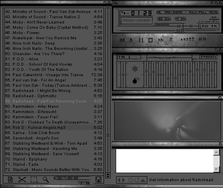This screenshot has width=223, height=188.
Task: Click the minibrowser stop icon
Action: [130, 180]
